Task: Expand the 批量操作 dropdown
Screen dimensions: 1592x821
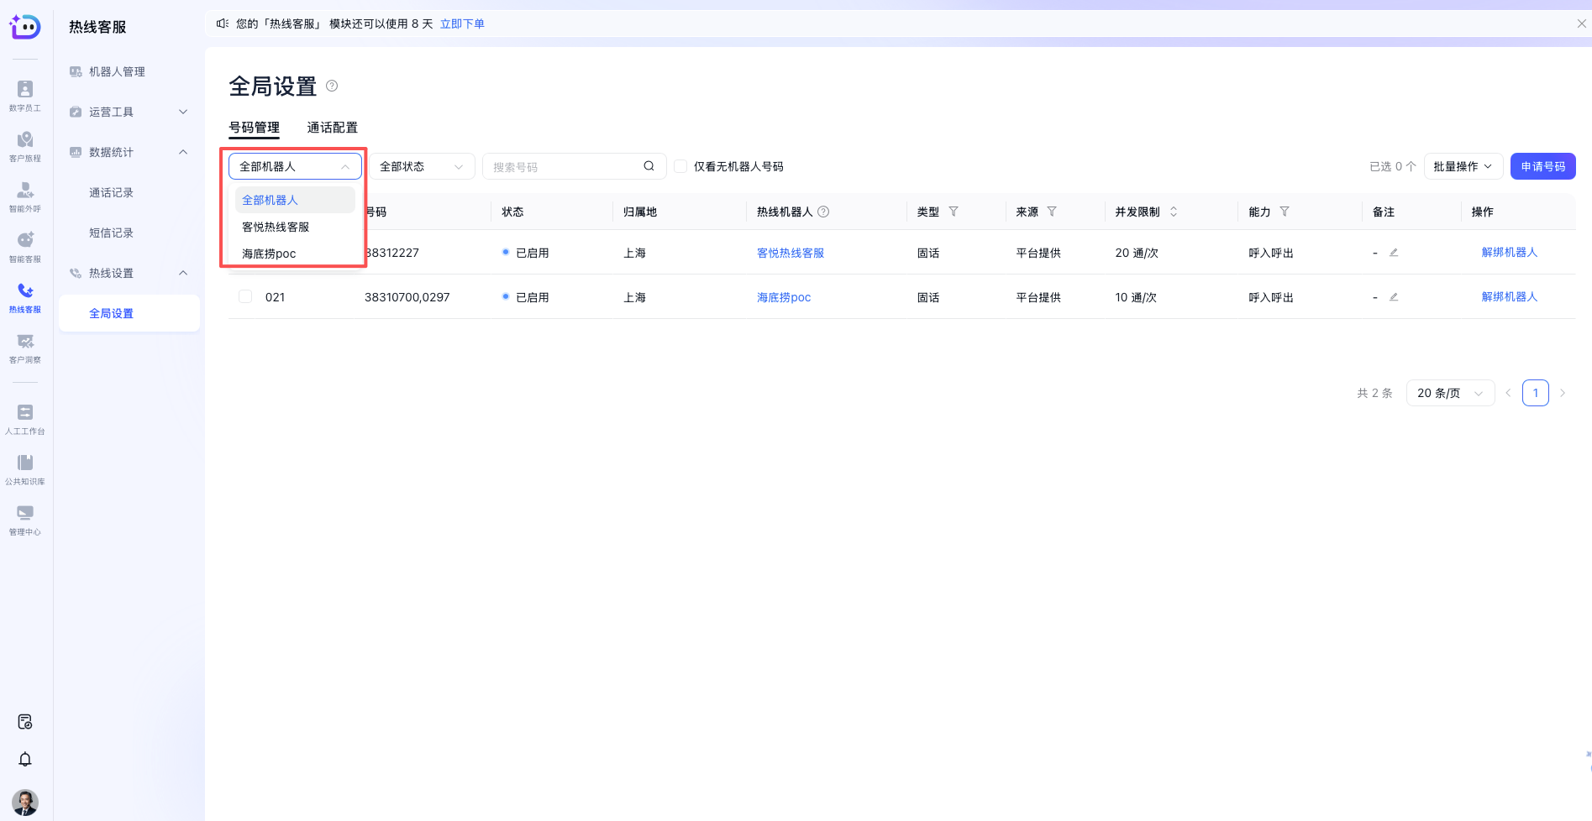Action: point(1463,166)
